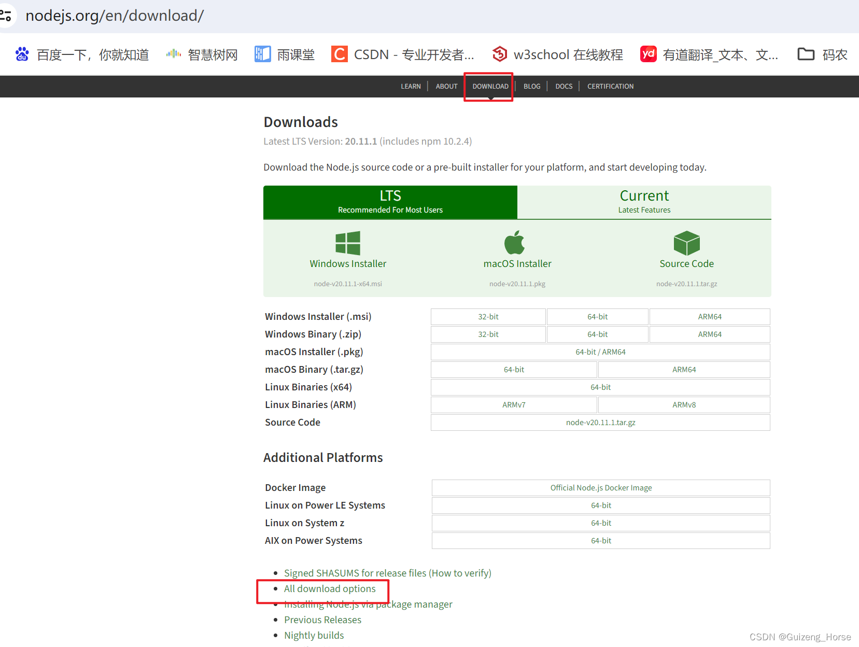Download the 64-bit Windows Installer
859x647 pixels.
click(x=597, y=316)
